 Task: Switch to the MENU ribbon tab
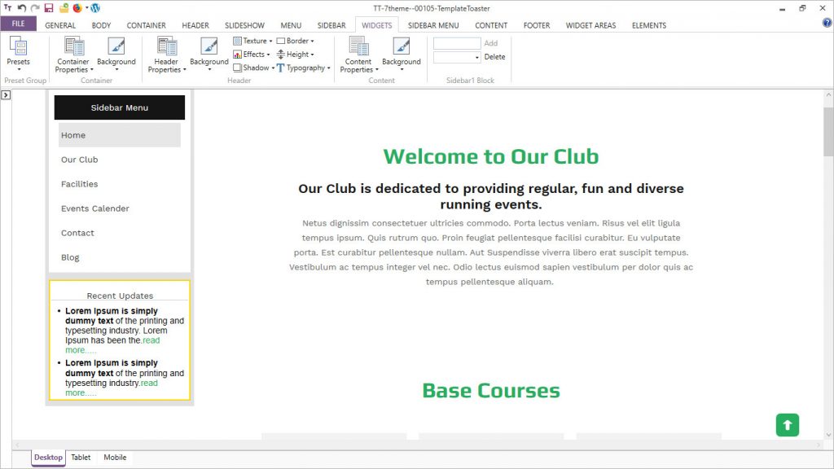pos(291,25)
